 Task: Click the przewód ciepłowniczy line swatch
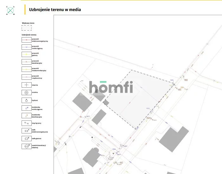tap(26, 77)
